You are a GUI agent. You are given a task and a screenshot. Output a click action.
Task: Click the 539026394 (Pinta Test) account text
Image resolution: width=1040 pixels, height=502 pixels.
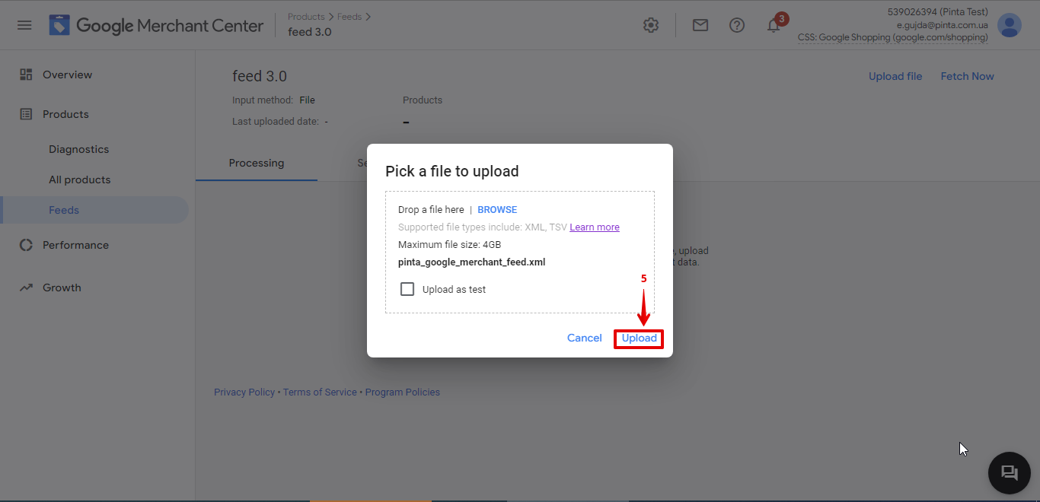(938, 12)
